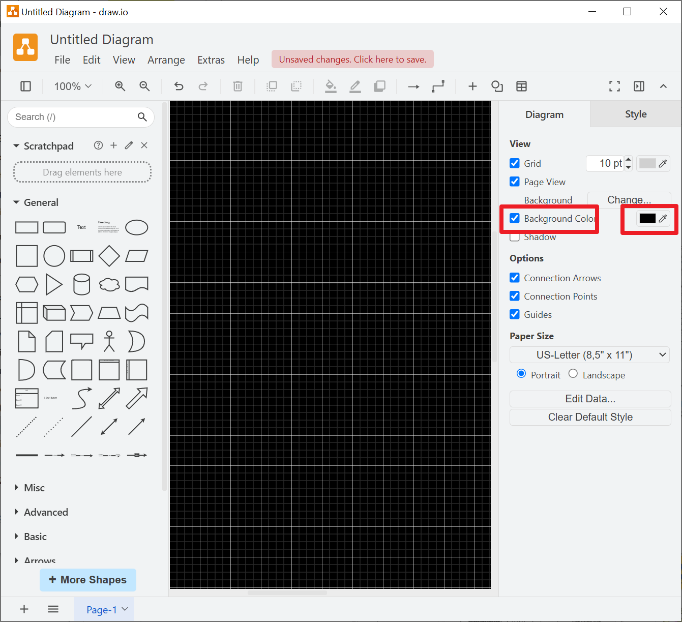
Task: Open the waypoints connector style tool
Action: [x=438, y=86]
